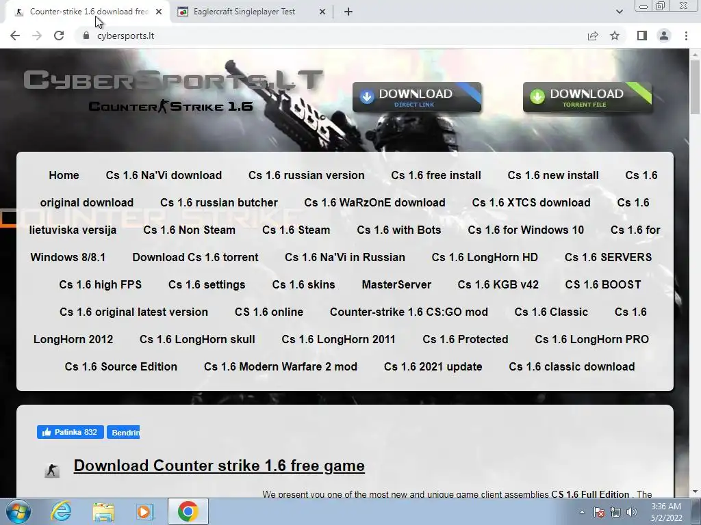Bookmark this page with the star

[615, 36]
